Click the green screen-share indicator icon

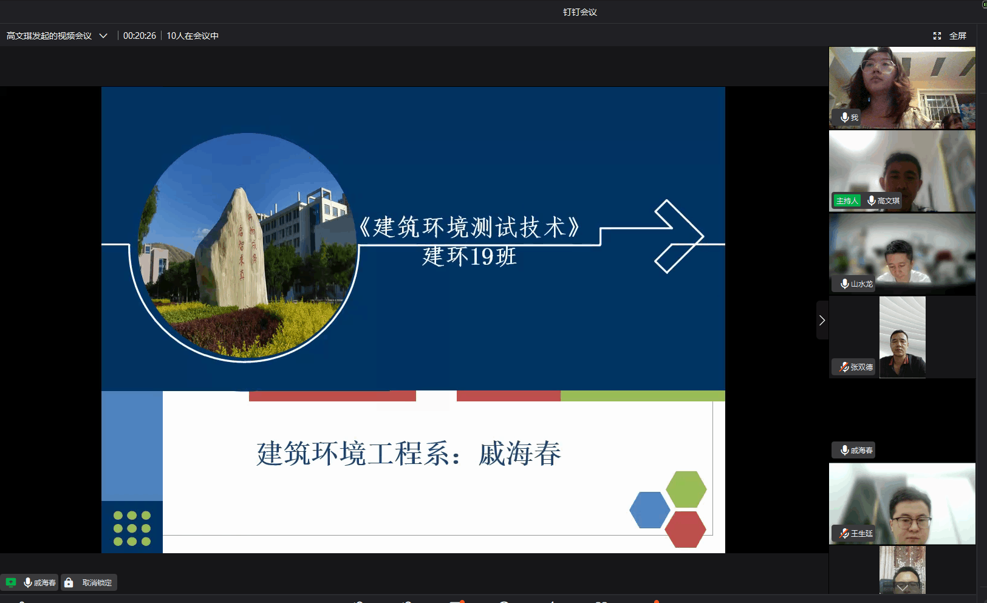point(11,583)
